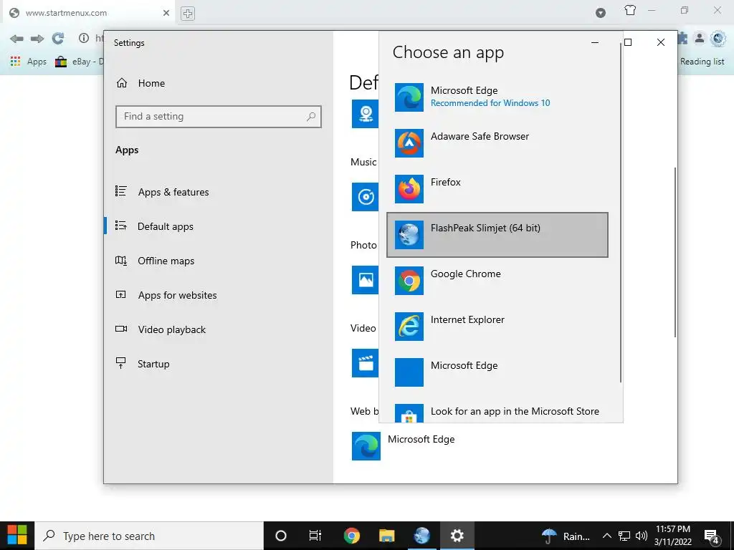The height and width of the screenshot is (550, 734).
Task: Select FlashPeak Slimjet (64 bit) entry
Action: 497,235
